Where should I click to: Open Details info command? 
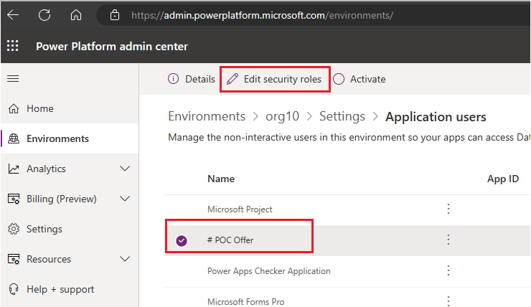(x=192, y=79)
